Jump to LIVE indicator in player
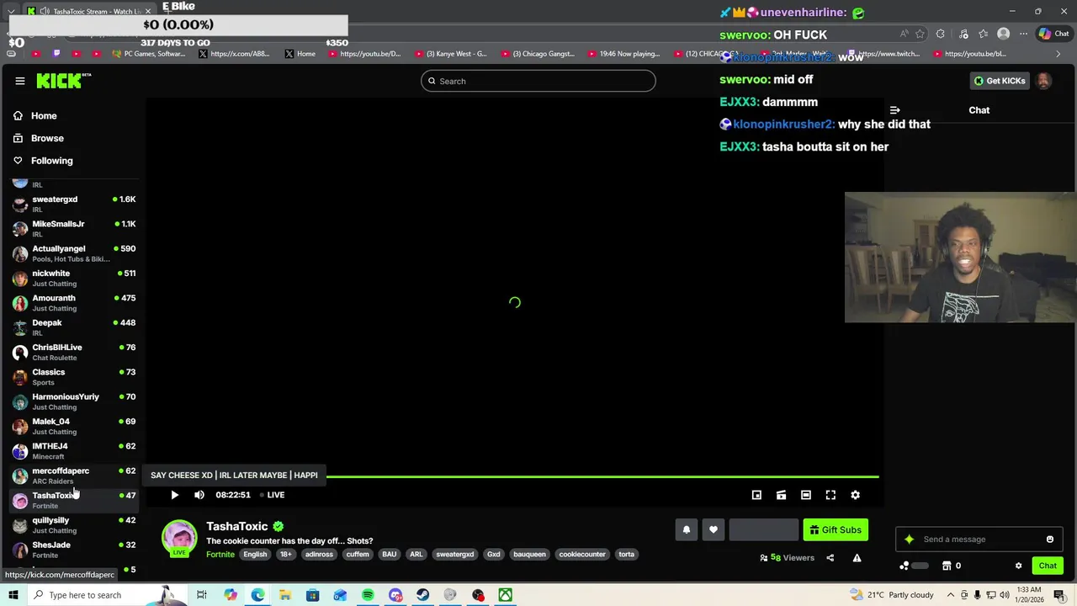The width and height of the screenshot is (1077, 606). pos(272,495)
